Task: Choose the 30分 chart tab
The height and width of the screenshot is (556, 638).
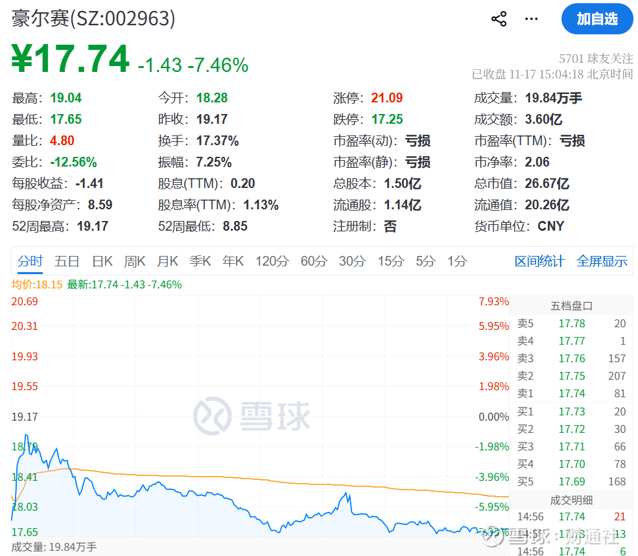Action: pos(352,261)
